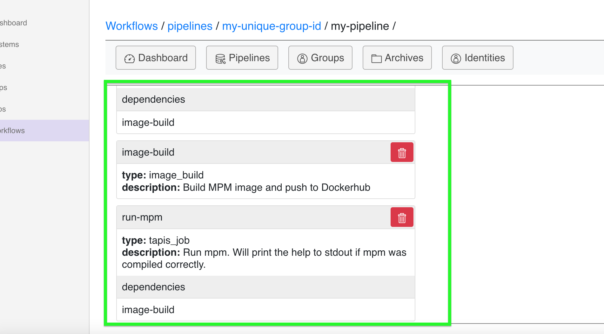The height and width of the screenshot is (334, 604).
Task: Click the Pipelines database icon
Action: [220, 59]
